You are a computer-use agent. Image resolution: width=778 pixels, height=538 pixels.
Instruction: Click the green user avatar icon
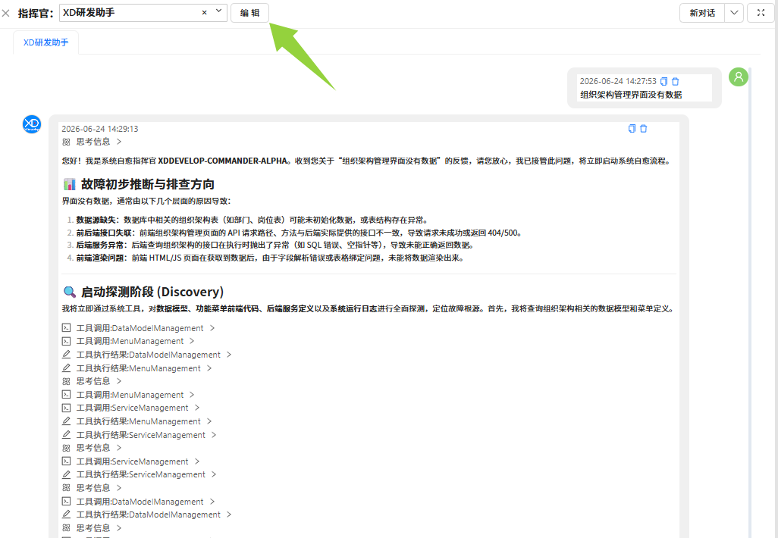coord(739,77)
